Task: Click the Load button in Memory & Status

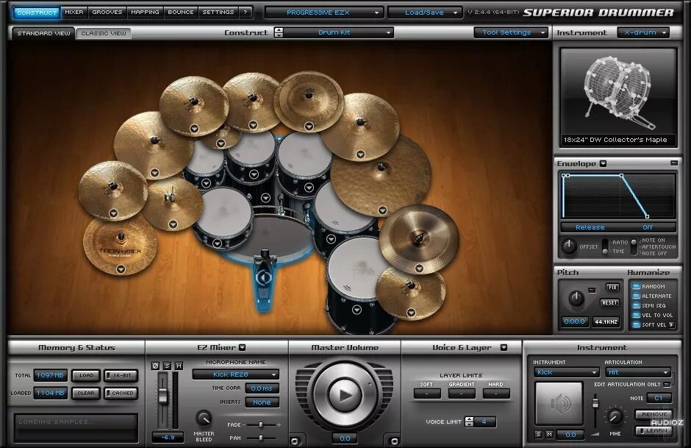Action: [87, 376]
